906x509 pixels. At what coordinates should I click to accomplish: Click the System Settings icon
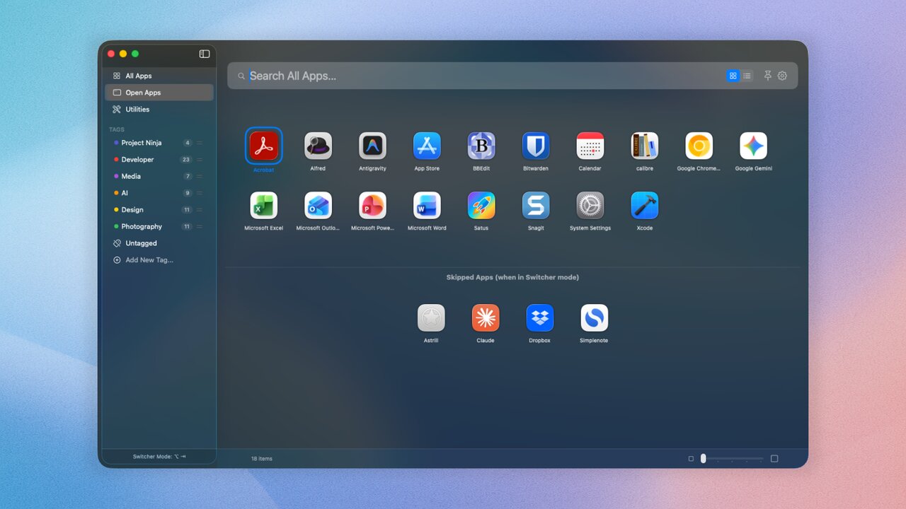coord(590,205)
